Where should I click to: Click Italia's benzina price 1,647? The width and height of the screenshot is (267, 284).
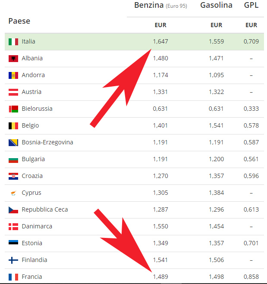pos(160,41)
